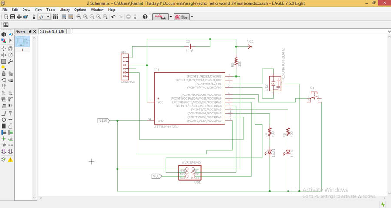The image size is (391, 208).
Task: Select the Group tool
Action: [x=3, y=61]
